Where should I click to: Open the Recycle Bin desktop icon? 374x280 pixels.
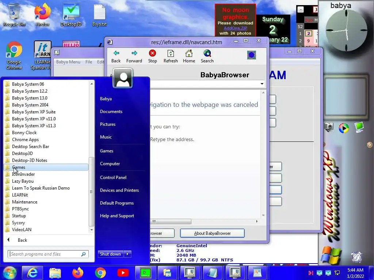point(14,14)
